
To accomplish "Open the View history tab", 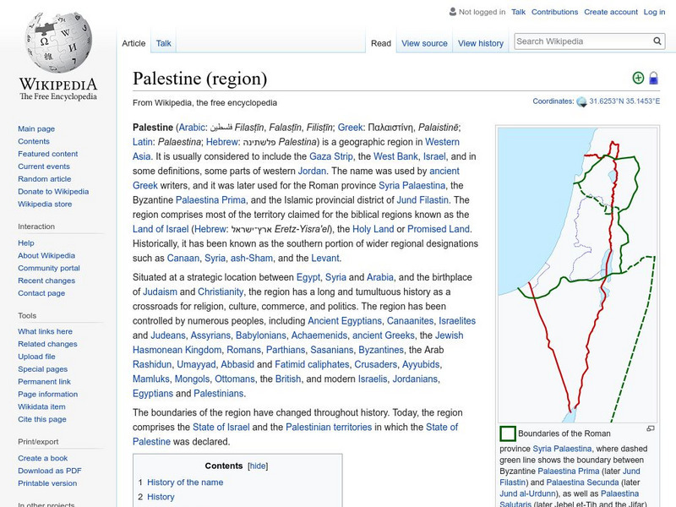I will pyautogui.click(x=481, y=43).
